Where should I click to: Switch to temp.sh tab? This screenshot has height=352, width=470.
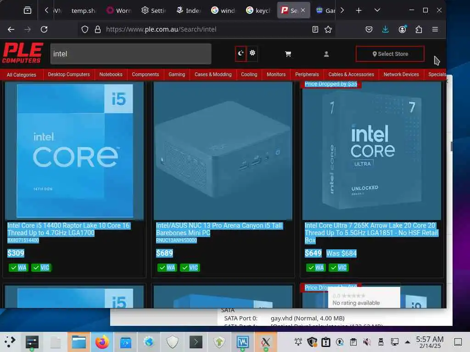point(83,11)
